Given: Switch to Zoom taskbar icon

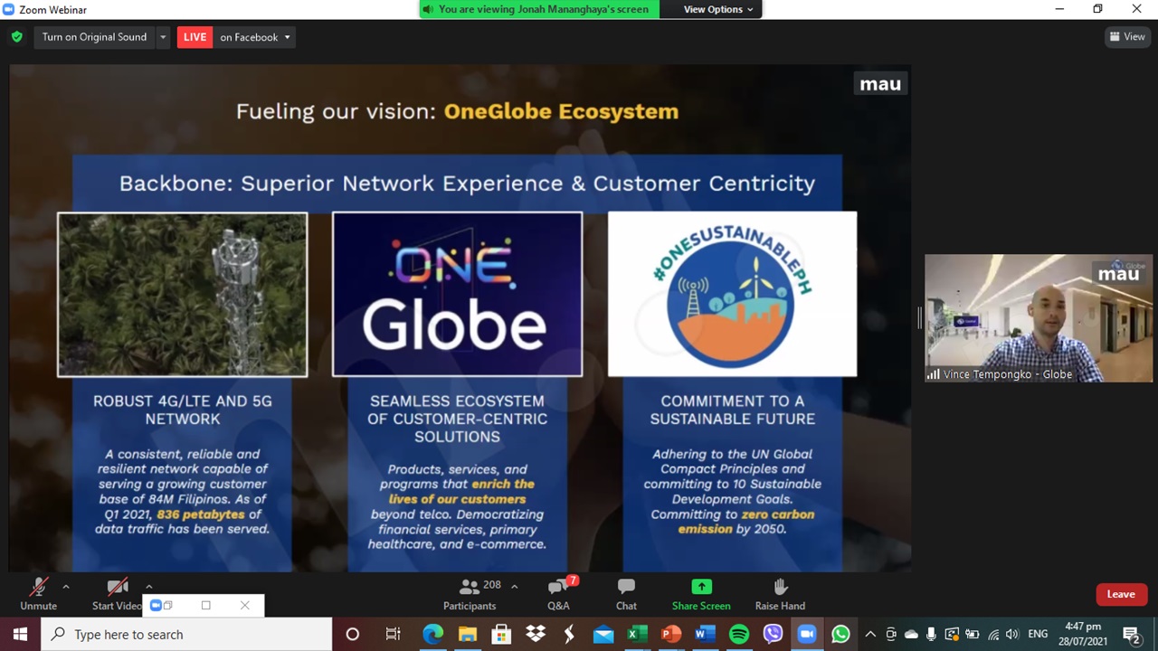Looking at the screenshot, I should pyautogui.click(x=806, y=634).
